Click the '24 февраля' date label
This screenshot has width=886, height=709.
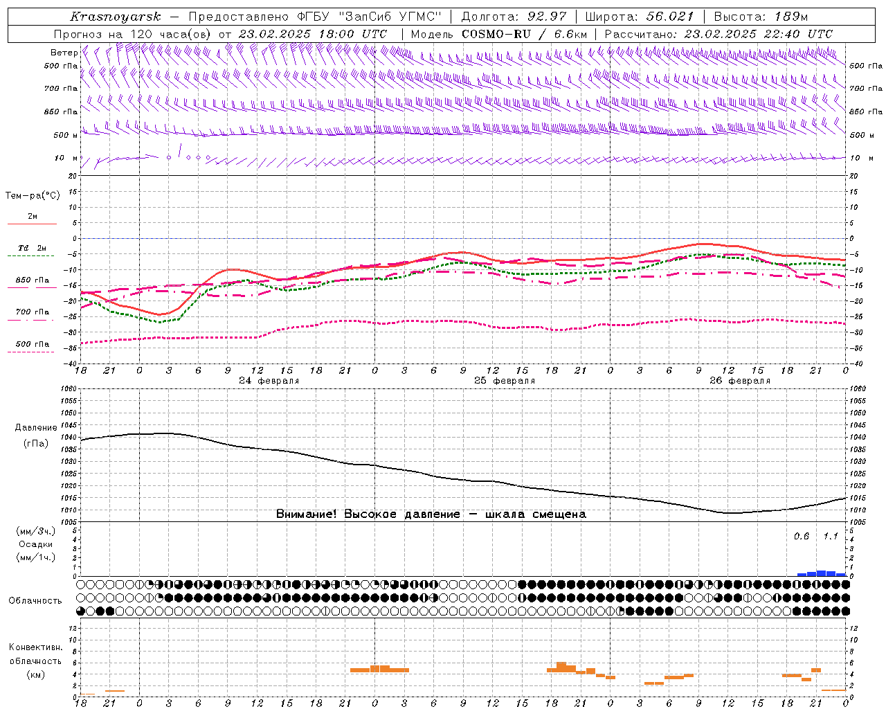[269, 381]
